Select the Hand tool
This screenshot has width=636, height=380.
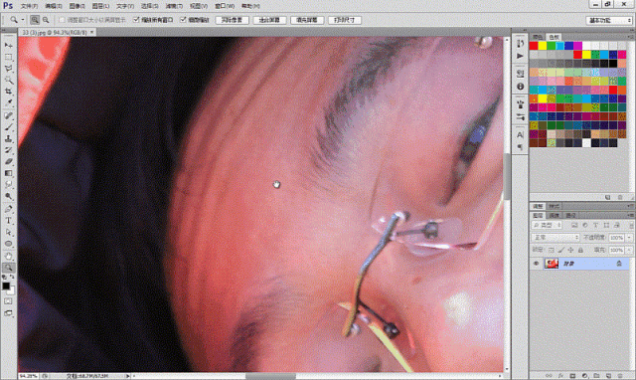pos(9,257)
